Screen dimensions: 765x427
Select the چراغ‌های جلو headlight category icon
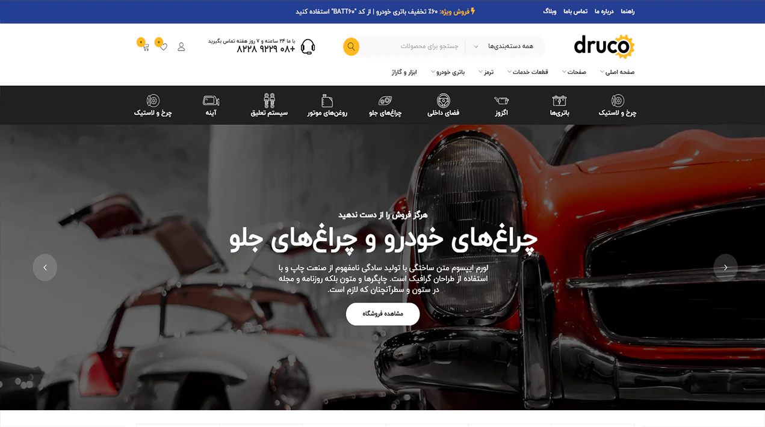pyautogui.click(x=385, y=100)
